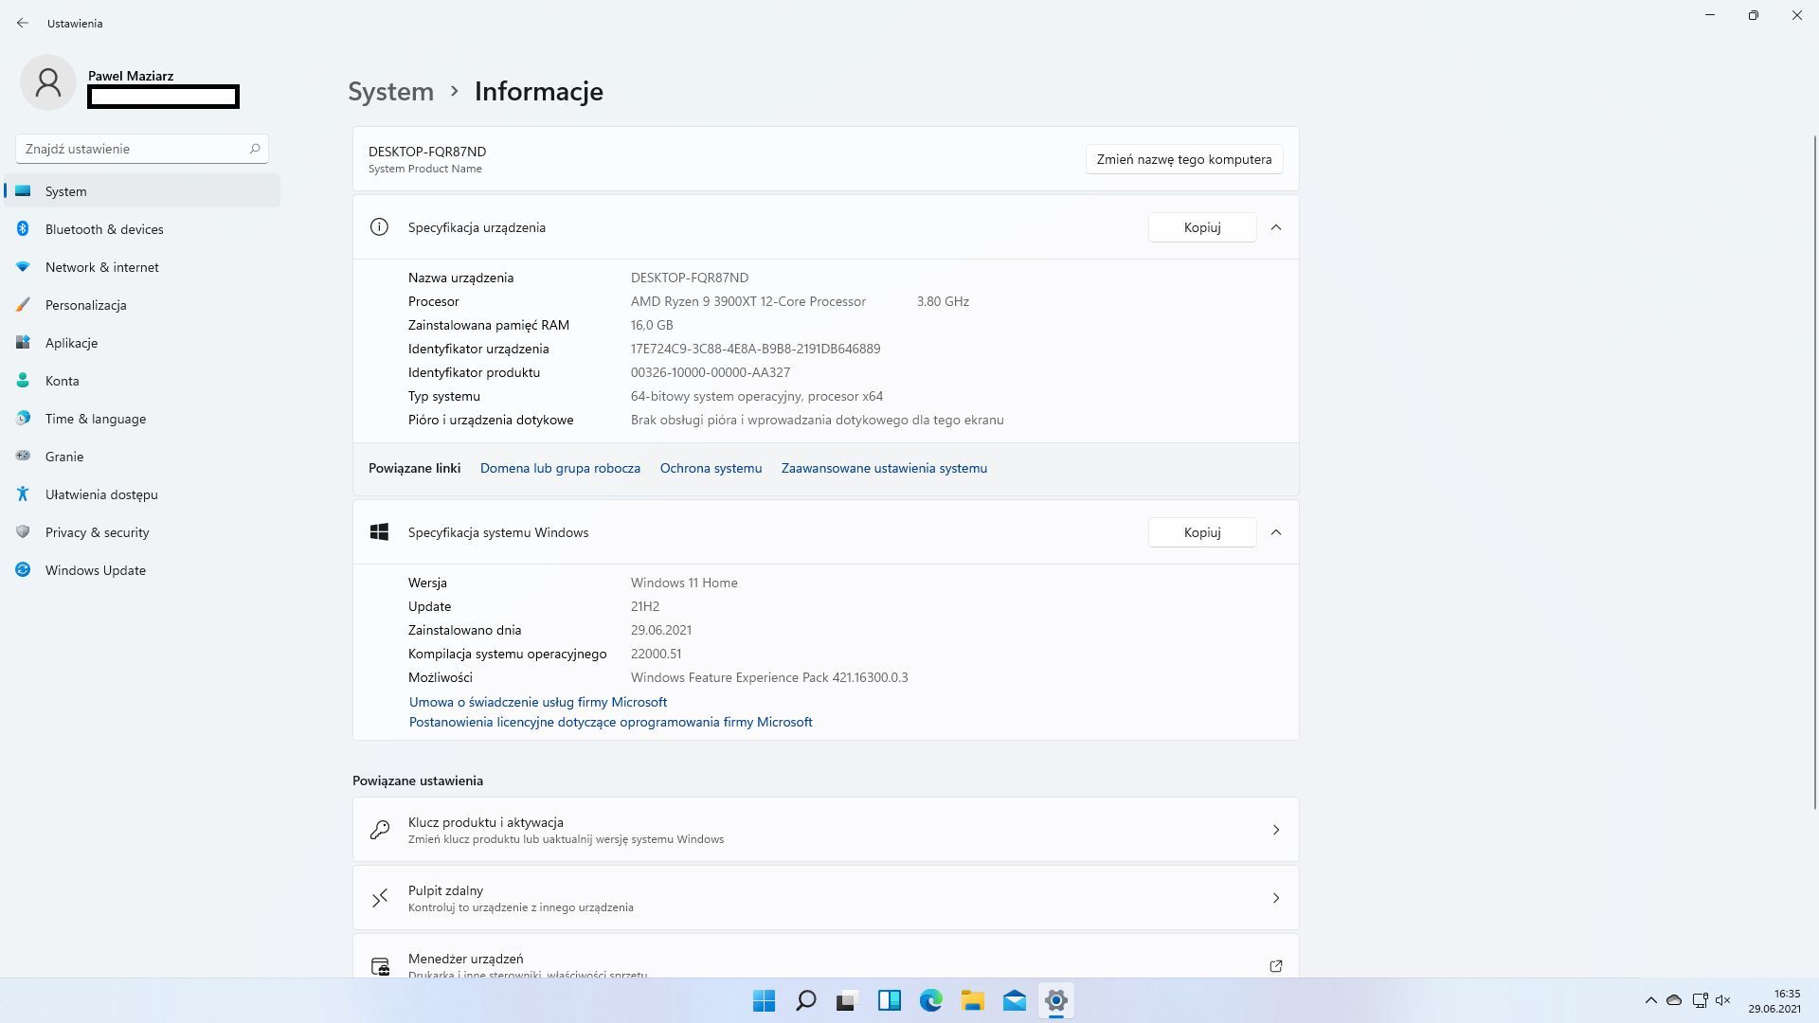Screen dimensions: 1819x1023
Task: Click the key icon of Klucz produktu
Action: (380, 830)
